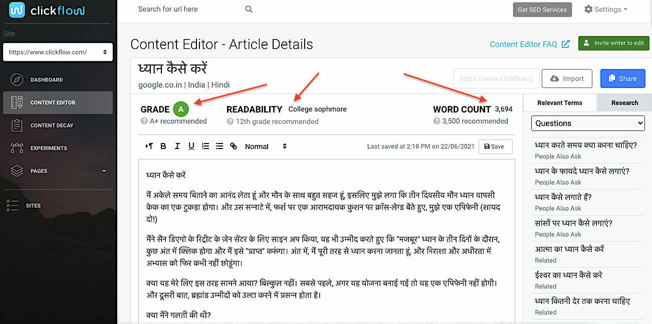Click the Pages stack icon

[x=17, y=171]
